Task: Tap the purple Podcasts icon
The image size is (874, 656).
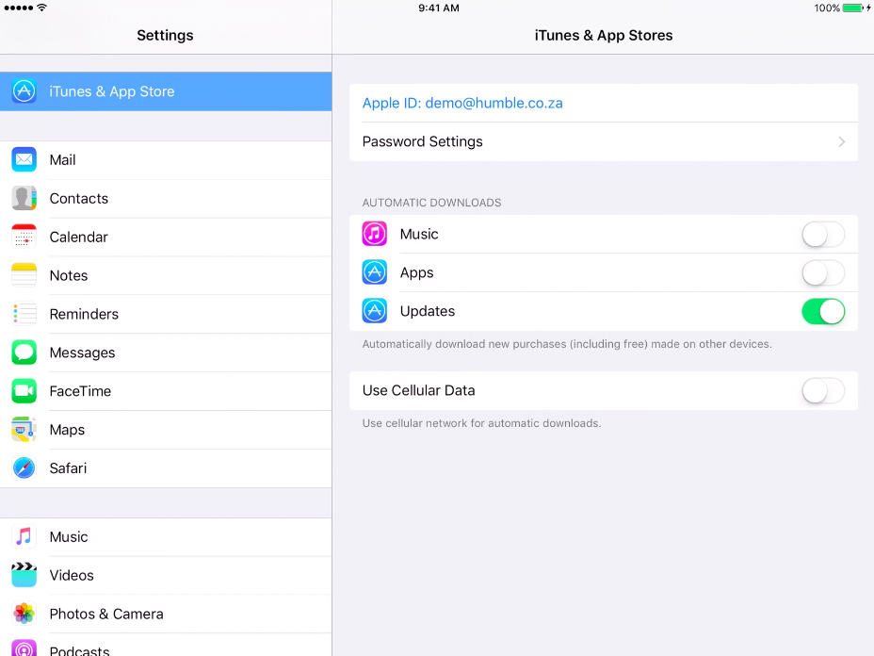Action: pyautogui.click(x=24, y=648)
